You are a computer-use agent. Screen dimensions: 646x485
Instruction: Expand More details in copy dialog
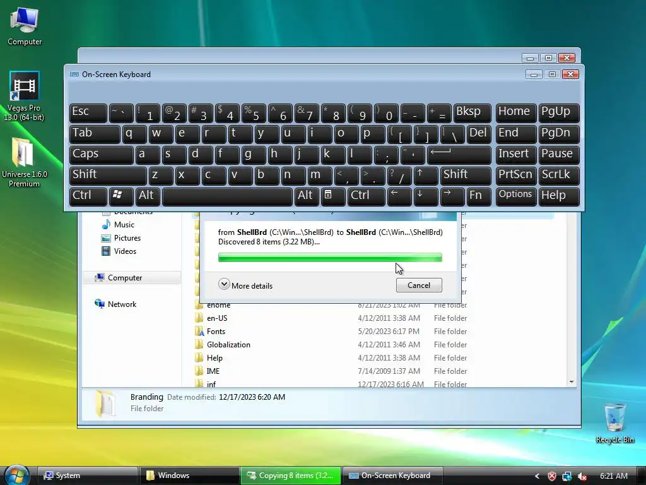pyautogui.click(x=245, y=285)
